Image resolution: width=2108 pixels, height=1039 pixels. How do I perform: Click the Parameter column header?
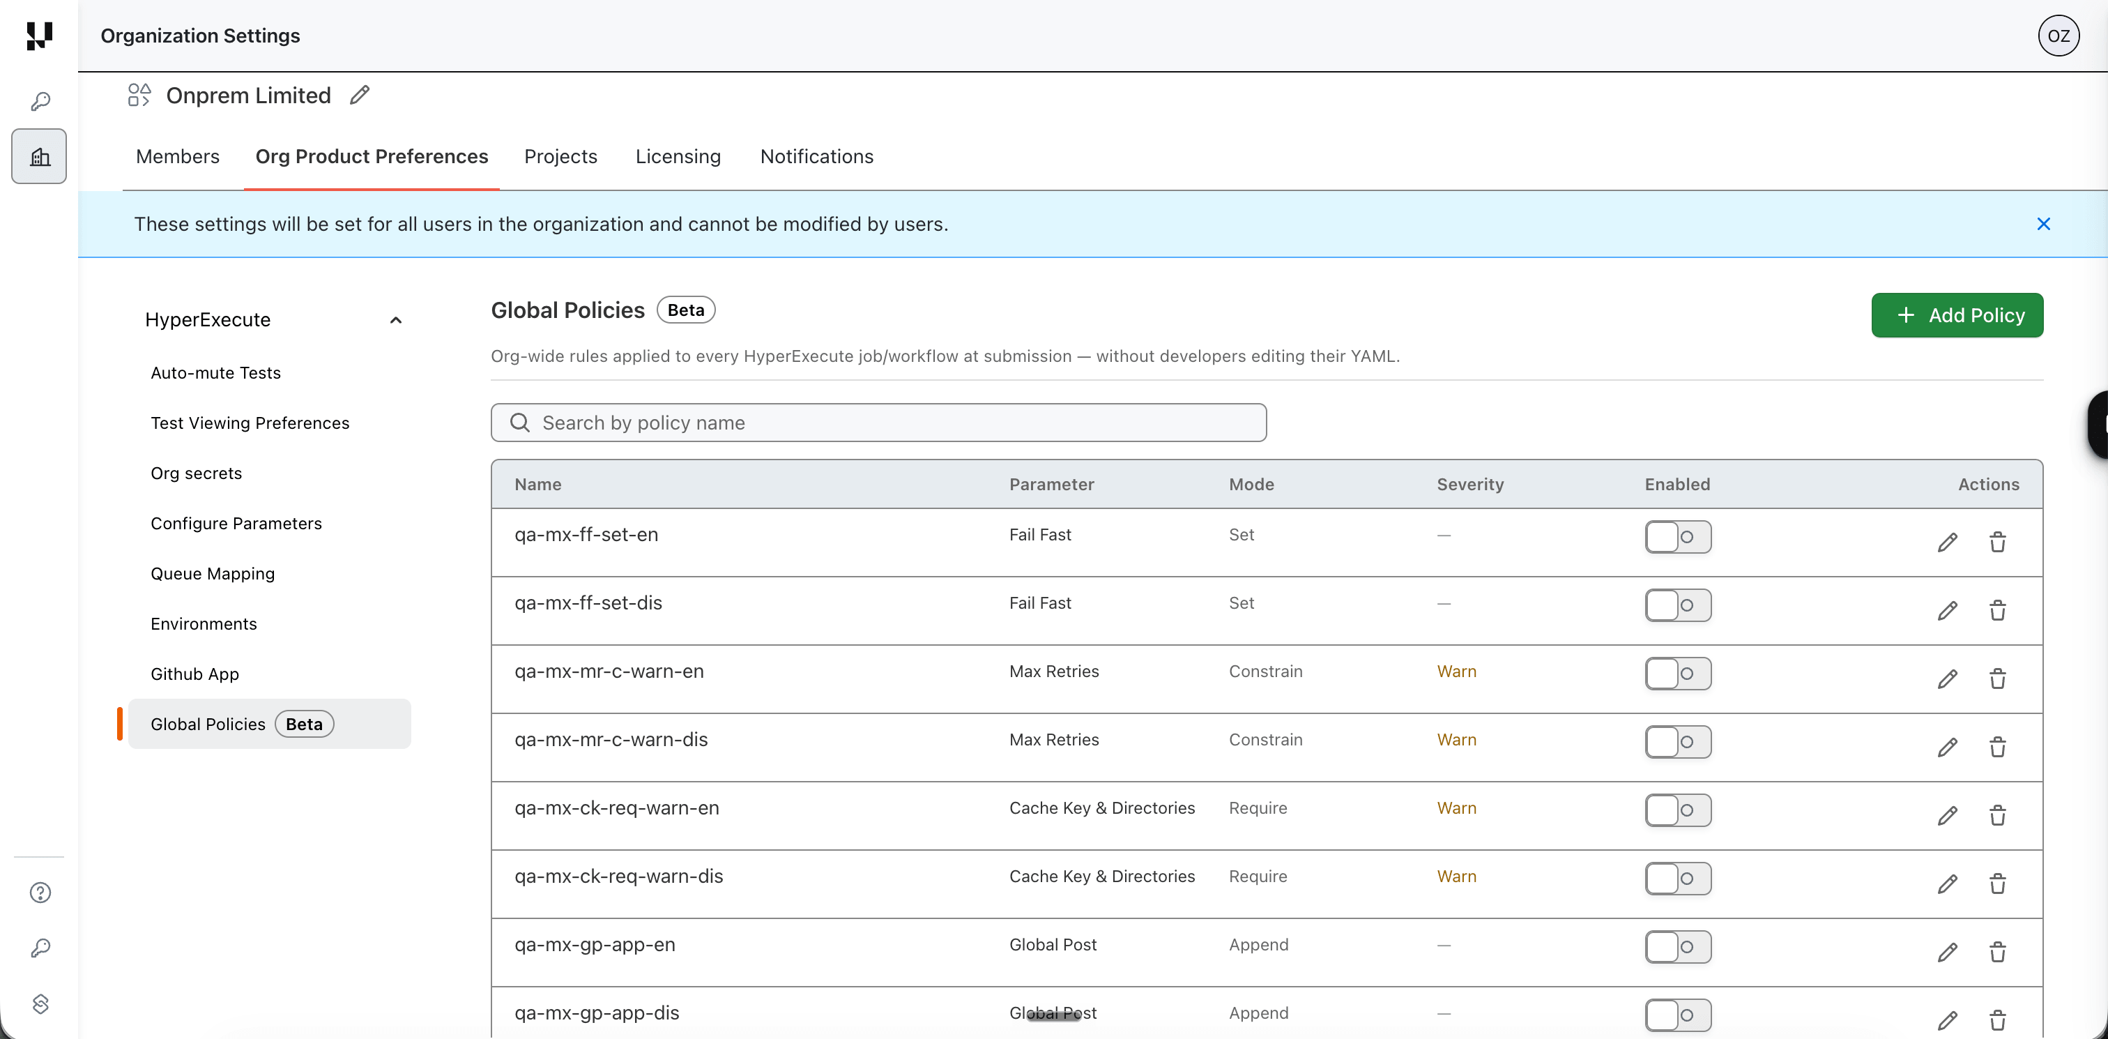point(1051,485)
